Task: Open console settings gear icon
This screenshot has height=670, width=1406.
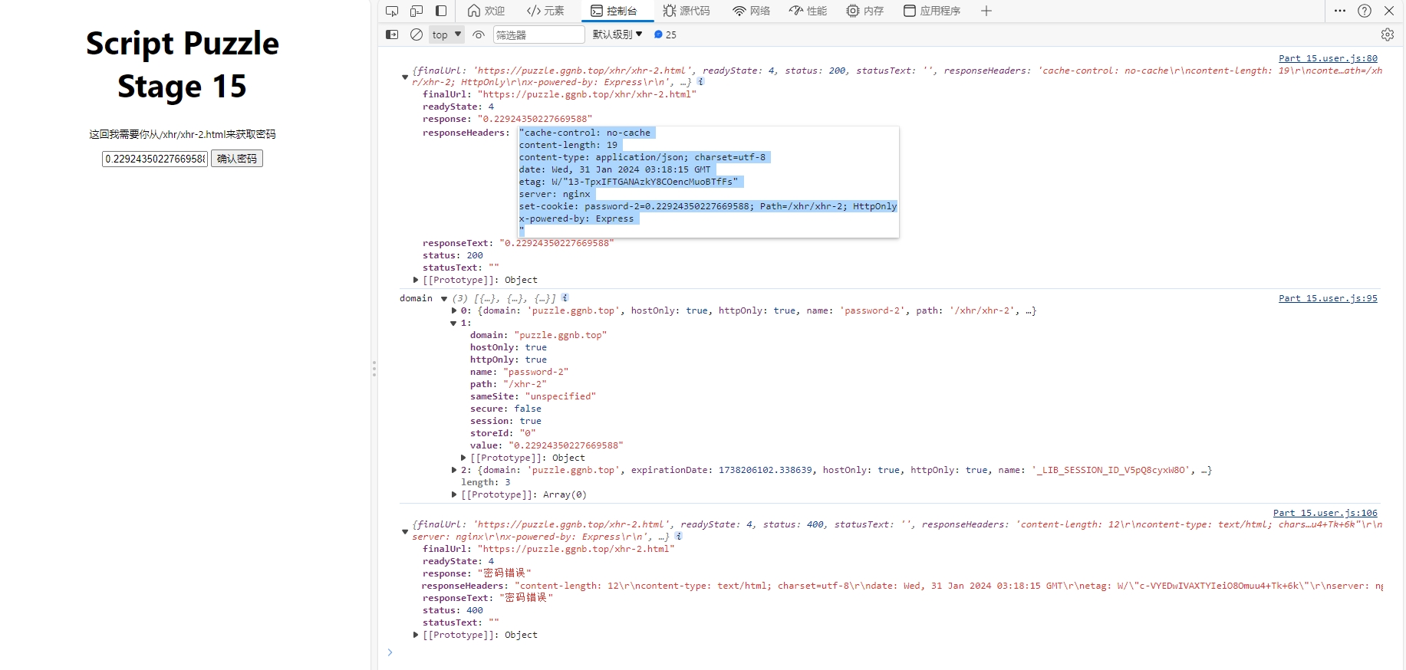Action: point(1388,34)
